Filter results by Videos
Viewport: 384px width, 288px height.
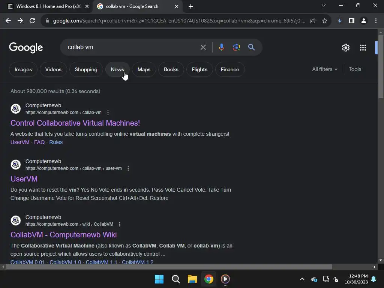(53, 69)
